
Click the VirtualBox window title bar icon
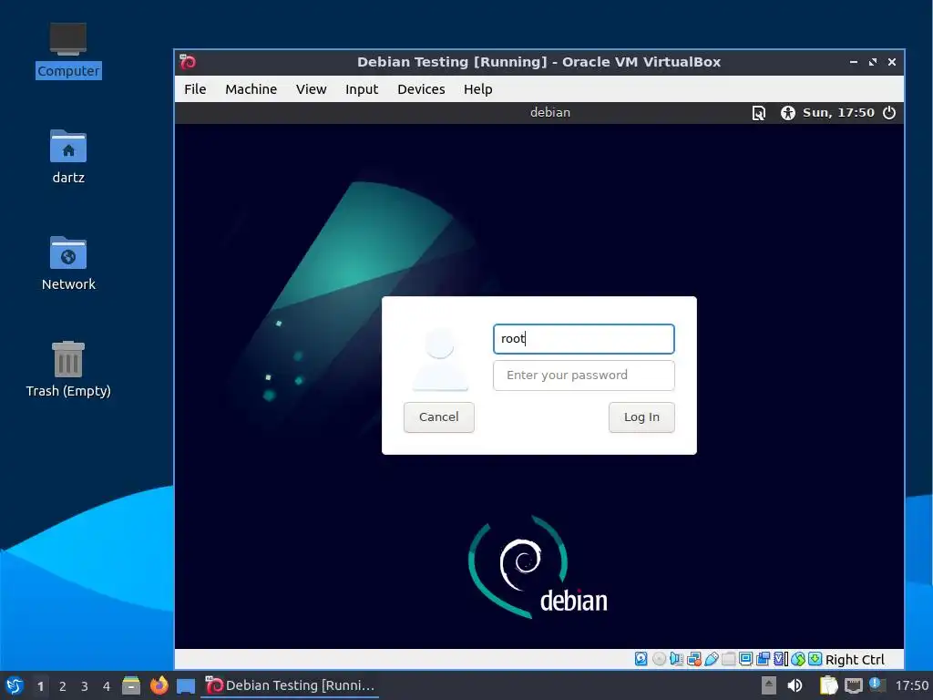click(188, 62)
